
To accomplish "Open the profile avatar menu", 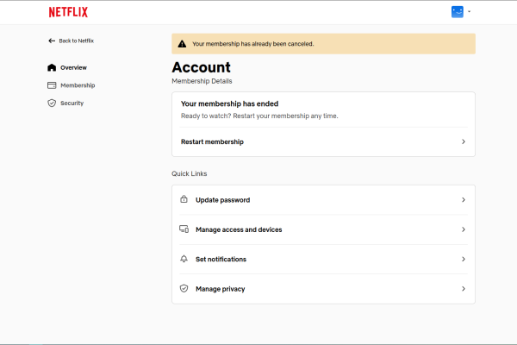I will click(458, 12).
